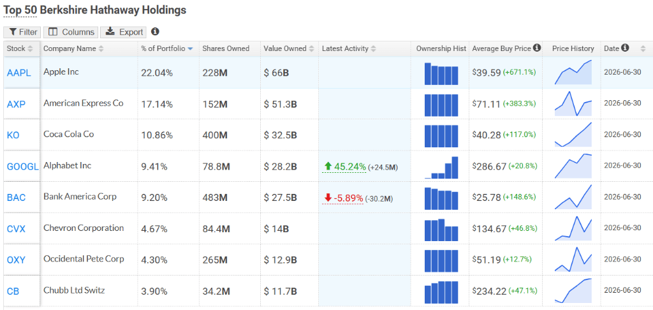This screenshot has height=310, width=653.
Task: Click the $25.78 average buy price
Action: point(487,198)
